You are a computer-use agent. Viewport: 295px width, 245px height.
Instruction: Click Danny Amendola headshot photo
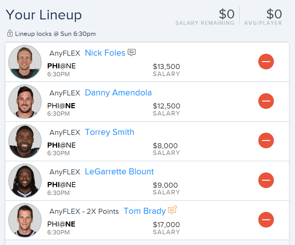point(25,101)
